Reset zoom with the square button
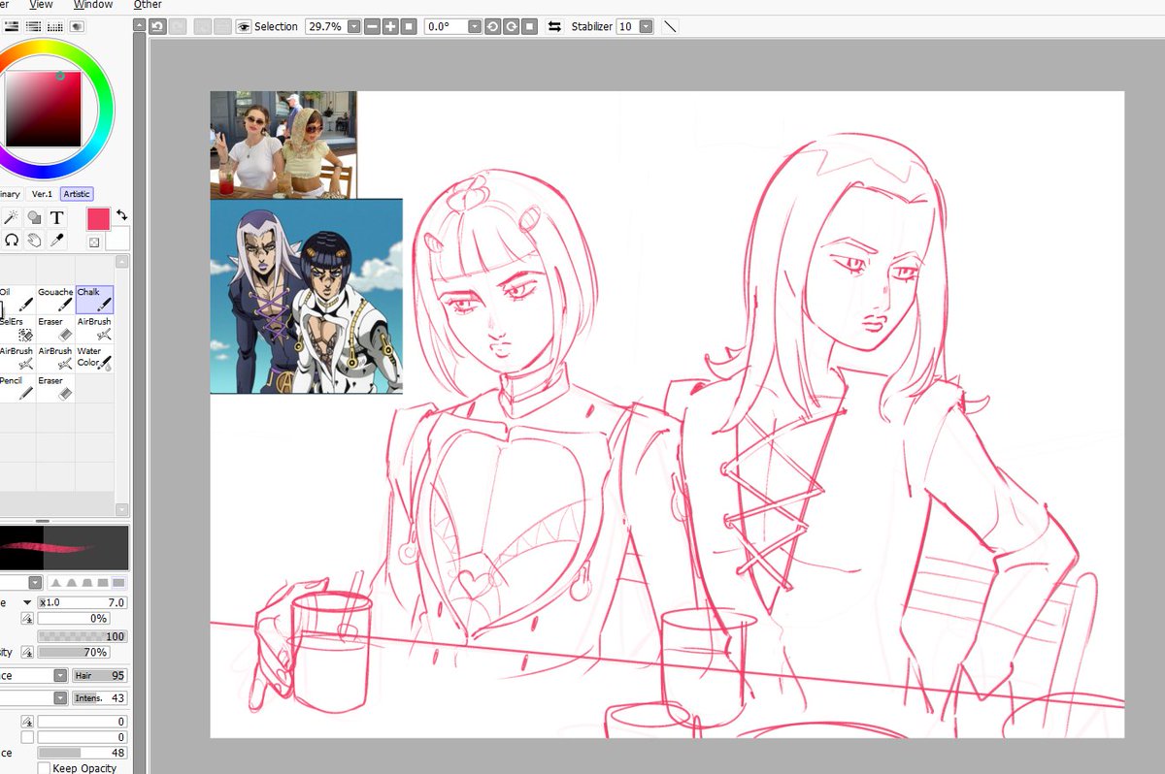The height and width of the screenshot is (774, 1165). [410, 26]
